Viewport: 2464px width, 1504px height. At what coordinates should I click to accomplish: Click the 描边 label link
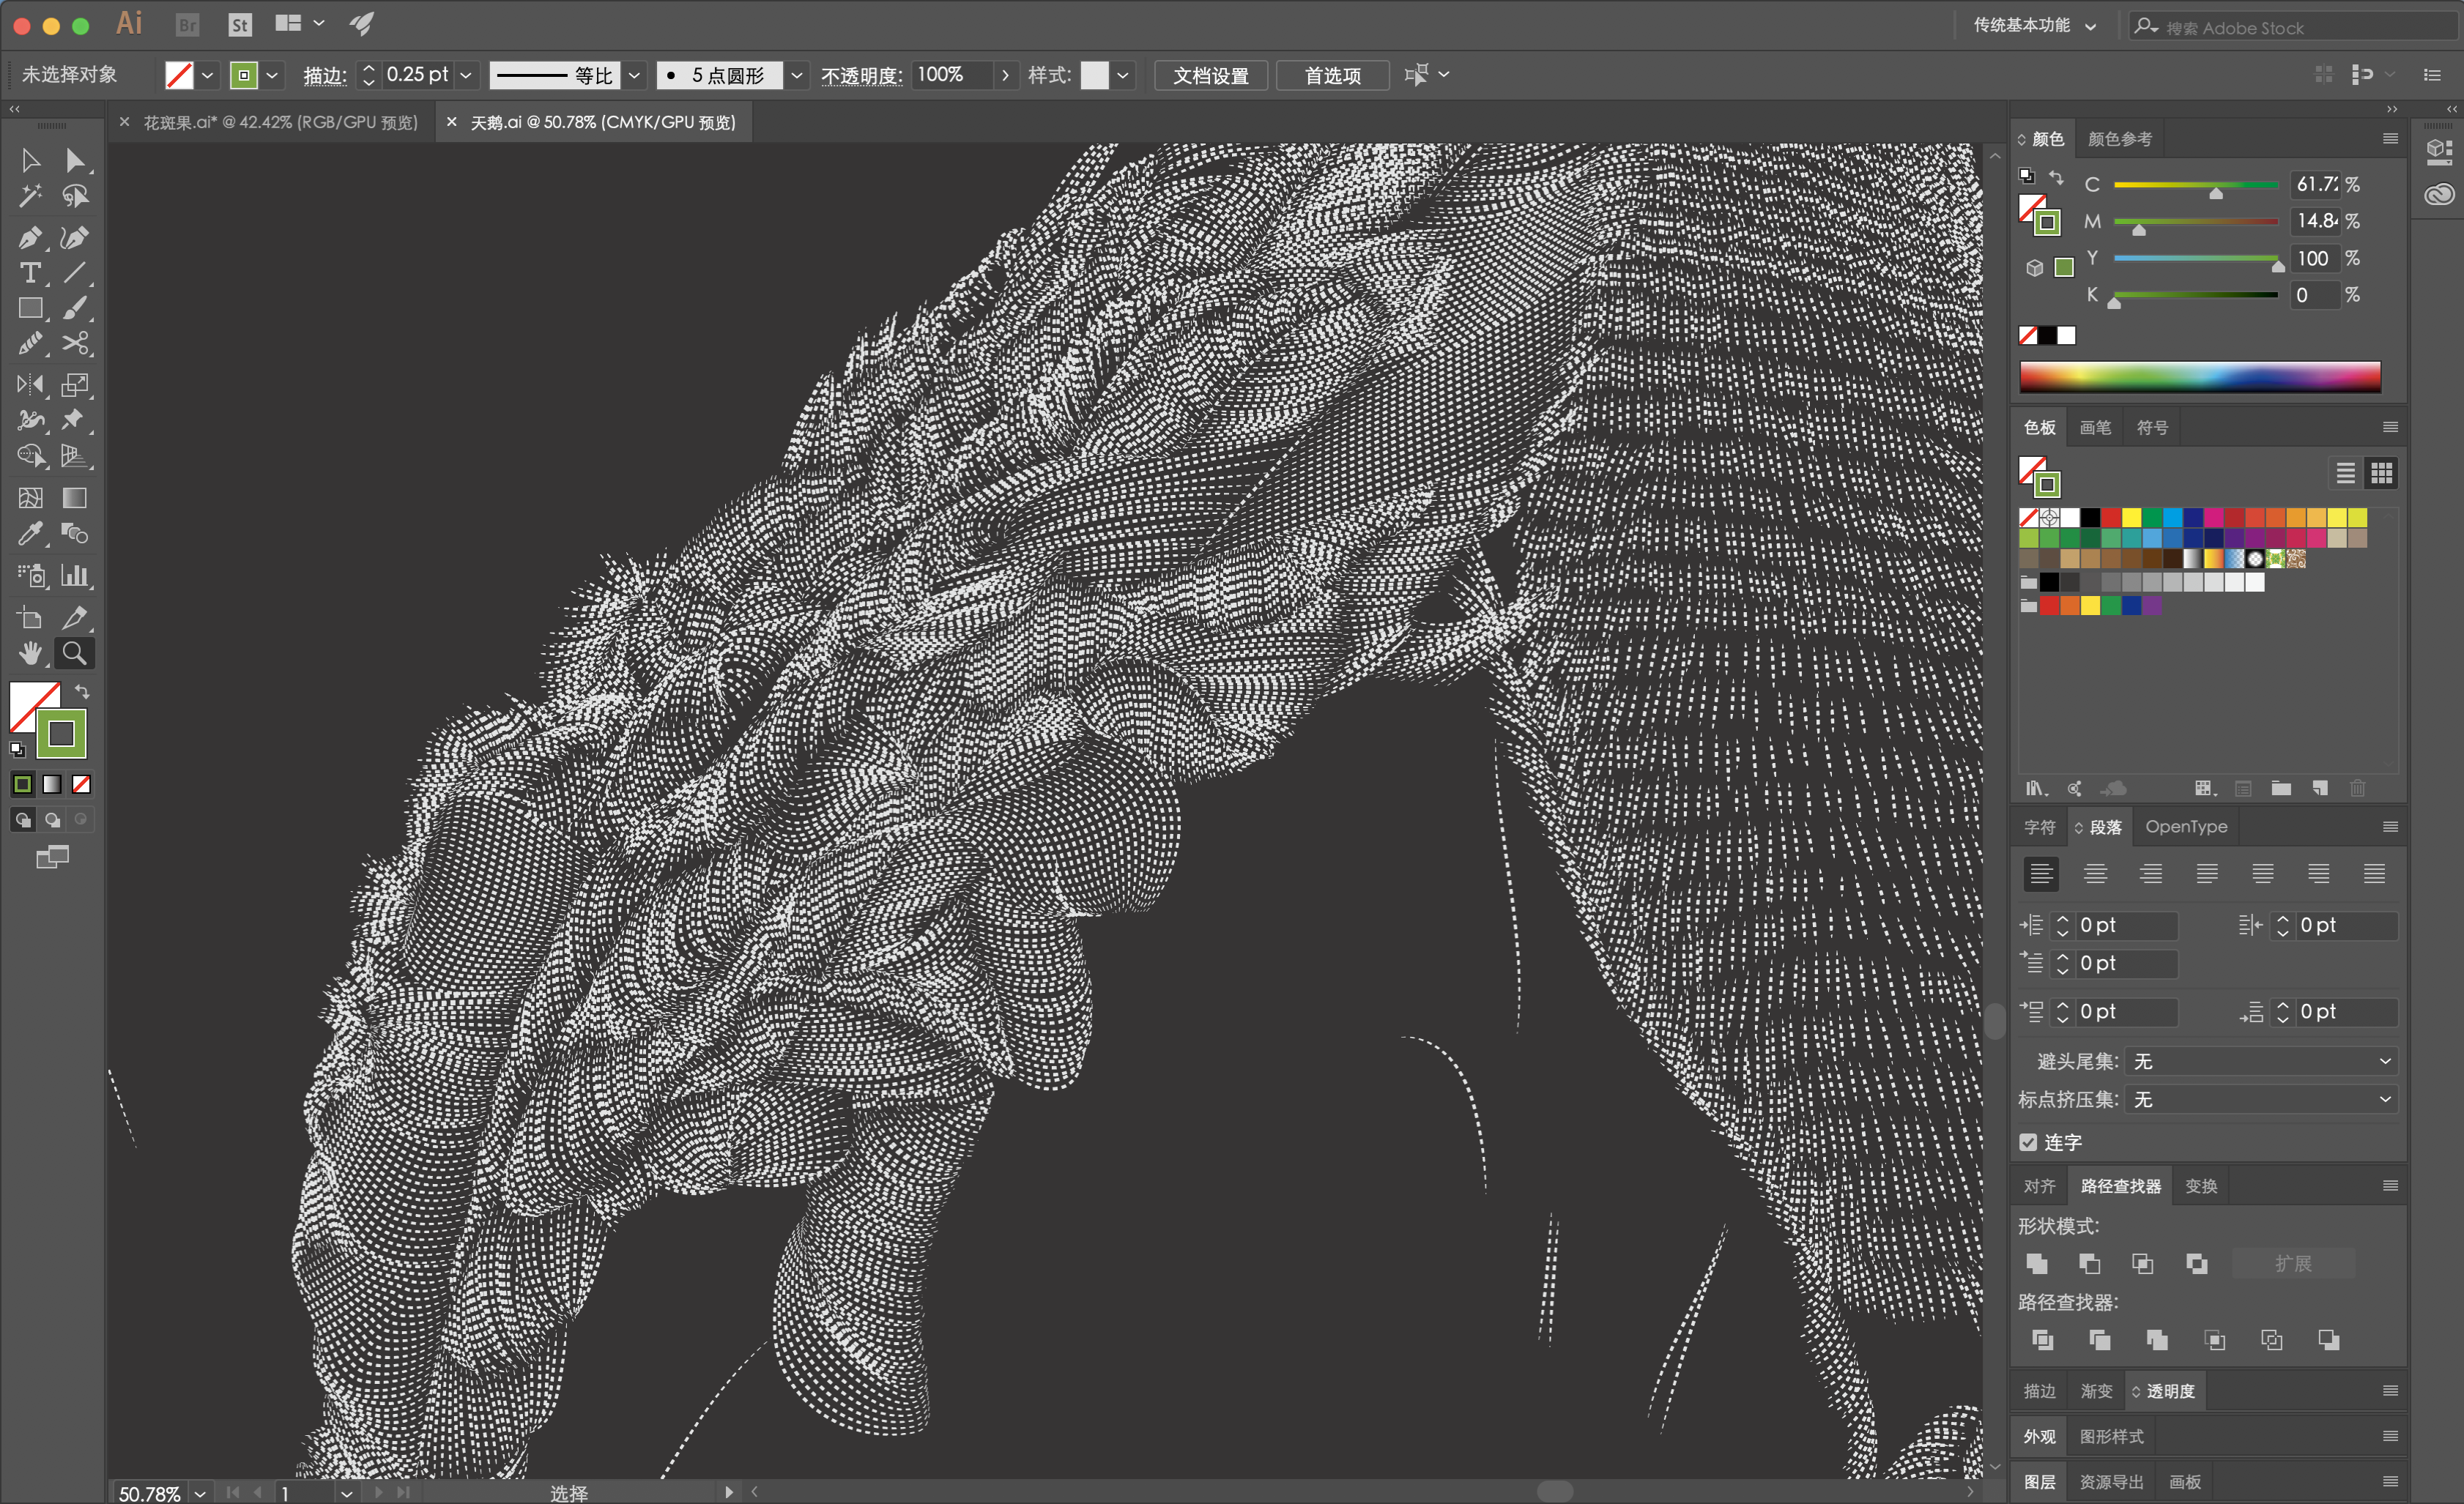pos(325,76)
